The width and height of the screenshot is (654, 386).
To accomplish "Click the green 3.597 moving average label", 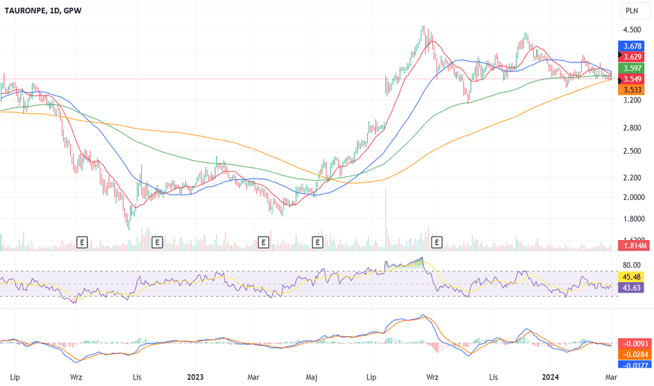I will (632, 68).
